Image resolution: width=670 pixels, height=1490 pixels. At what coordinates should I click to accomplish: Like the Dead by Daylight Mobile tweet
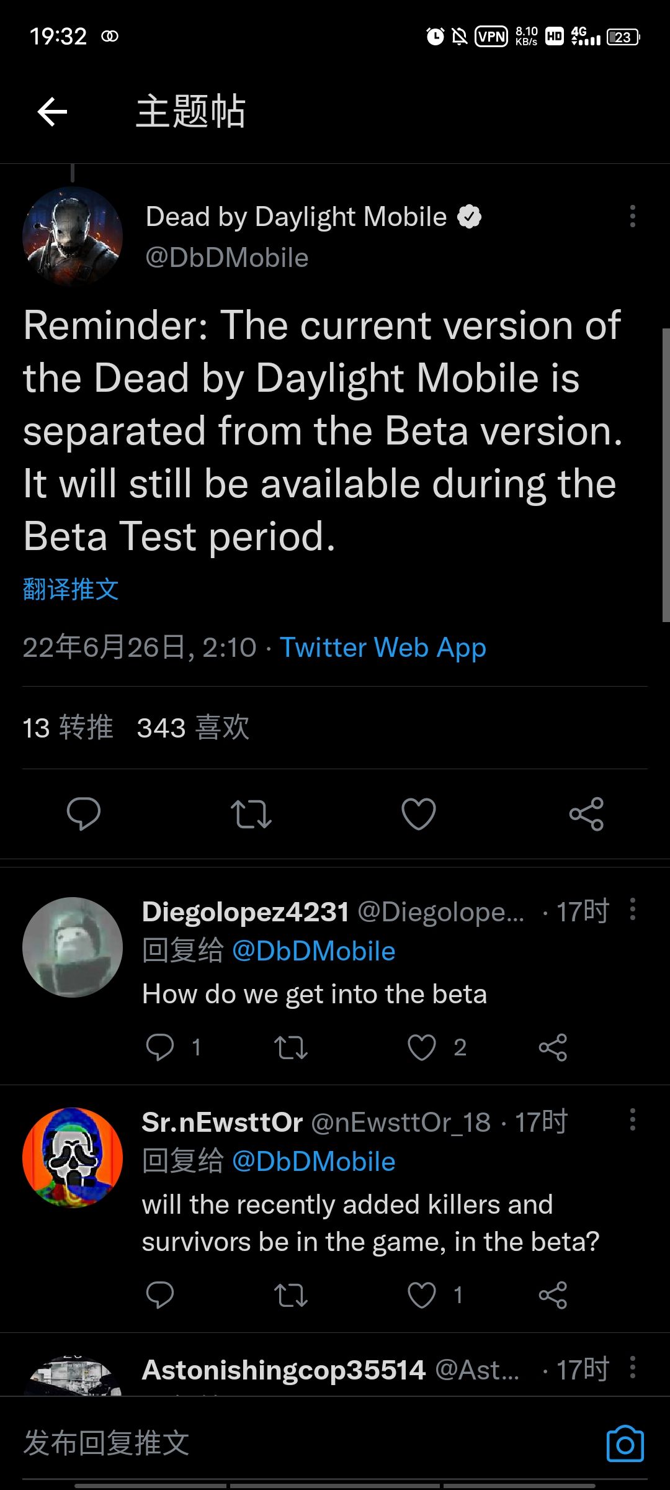(418, 815)
